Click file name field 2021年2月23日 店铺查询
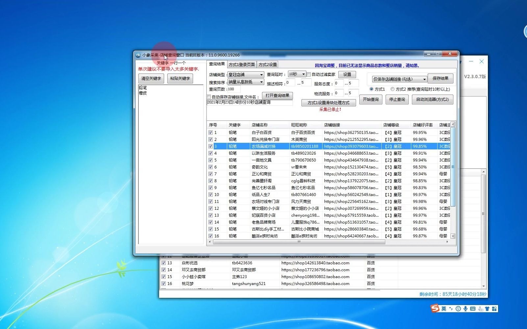The width and height of the screenshot is (527, 329). (x=250, y=102)
